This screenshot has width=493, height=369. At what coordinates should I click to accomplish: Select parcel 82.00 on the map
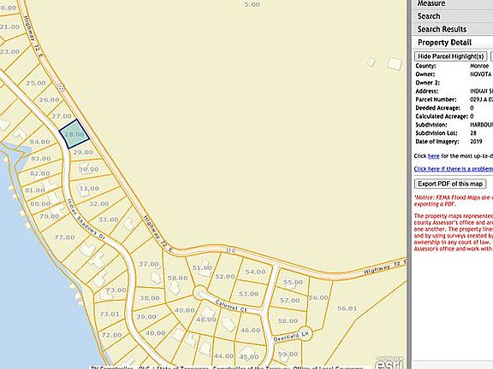click(40, 173)
